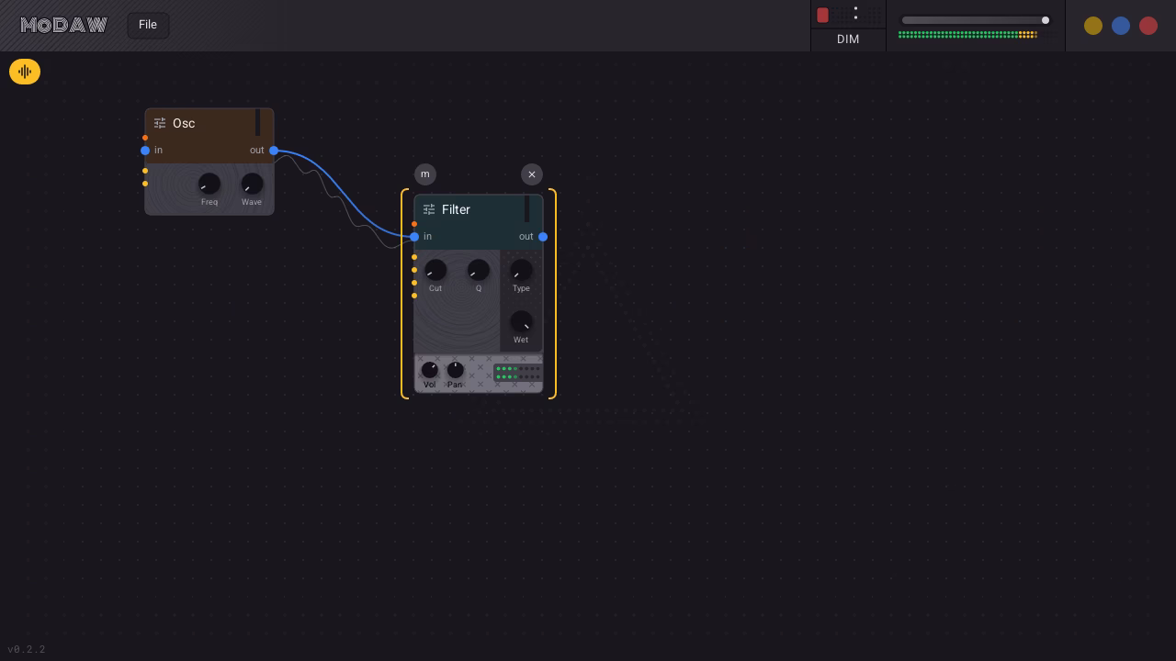Click the blue circle button at top right
This screenshot has height=661, width=1176.
point(1121,26)
